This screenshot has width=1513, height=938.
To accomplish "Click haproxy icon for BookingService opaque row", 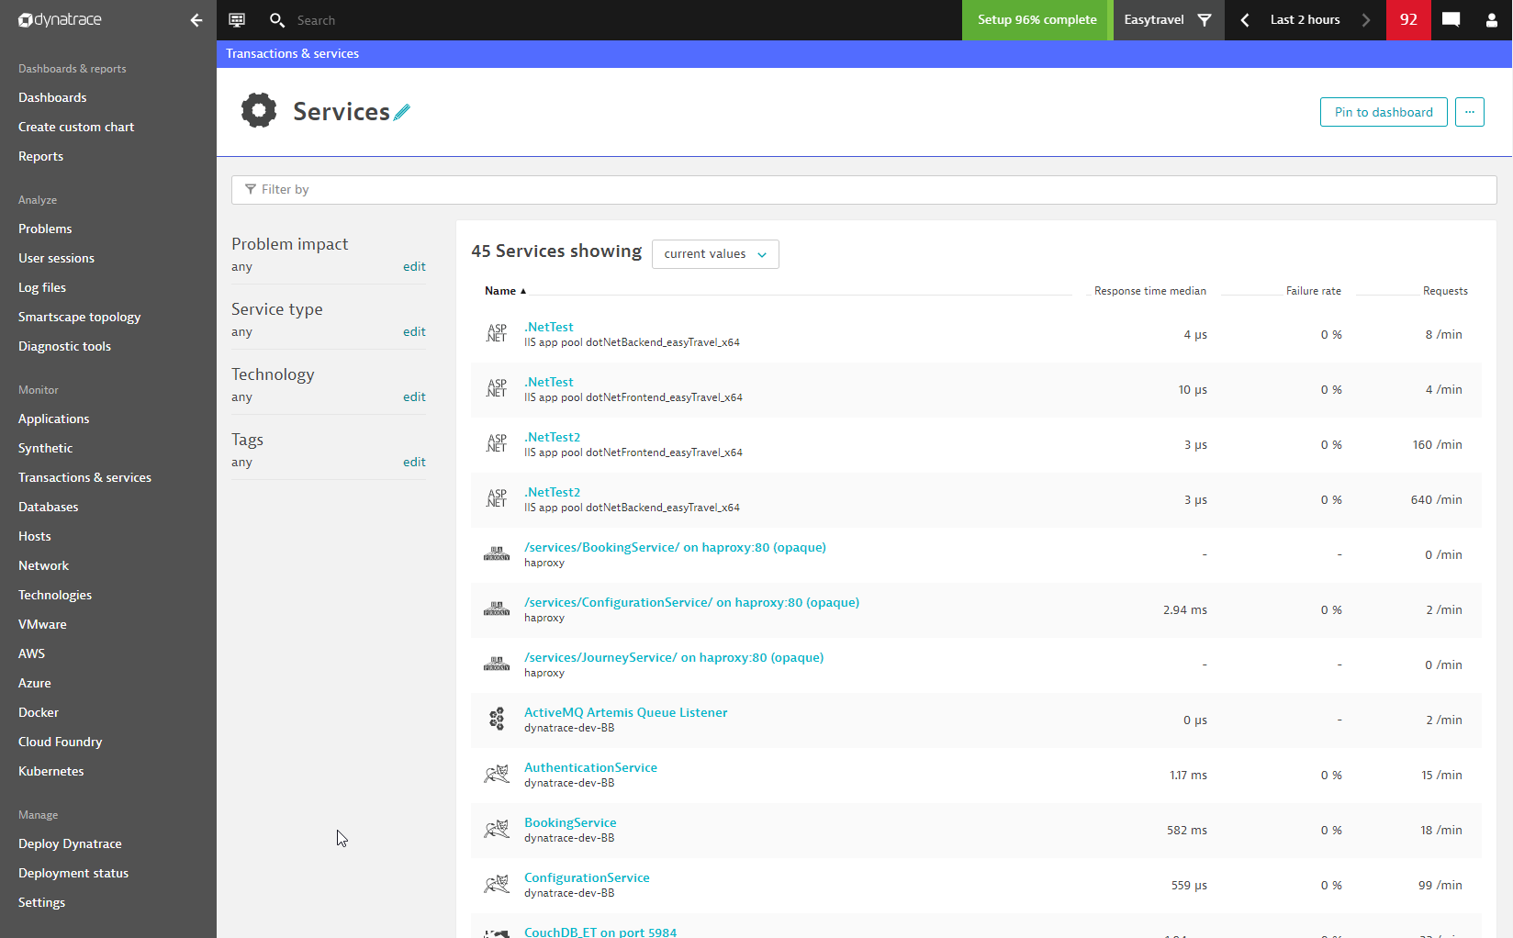I will pos(497,554).
